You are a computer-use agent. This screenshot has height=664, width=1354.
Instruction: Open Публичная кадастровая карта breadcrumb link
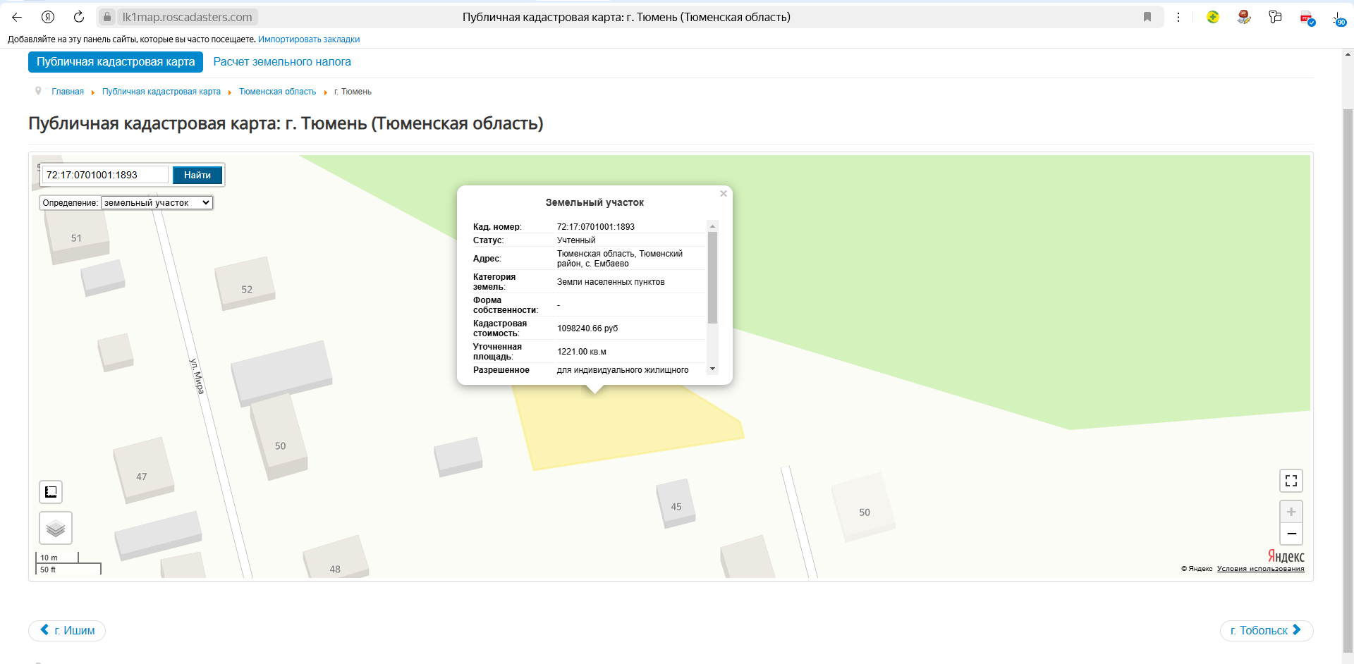(161, 92)
